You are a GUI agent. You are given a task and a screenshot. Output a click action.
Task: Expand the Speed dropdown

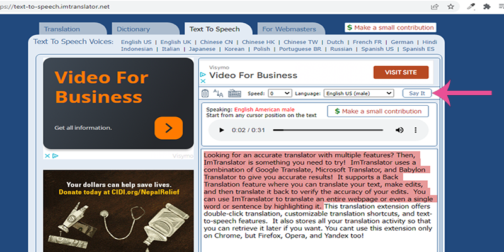pyautogui.click(x=280, y=93)
